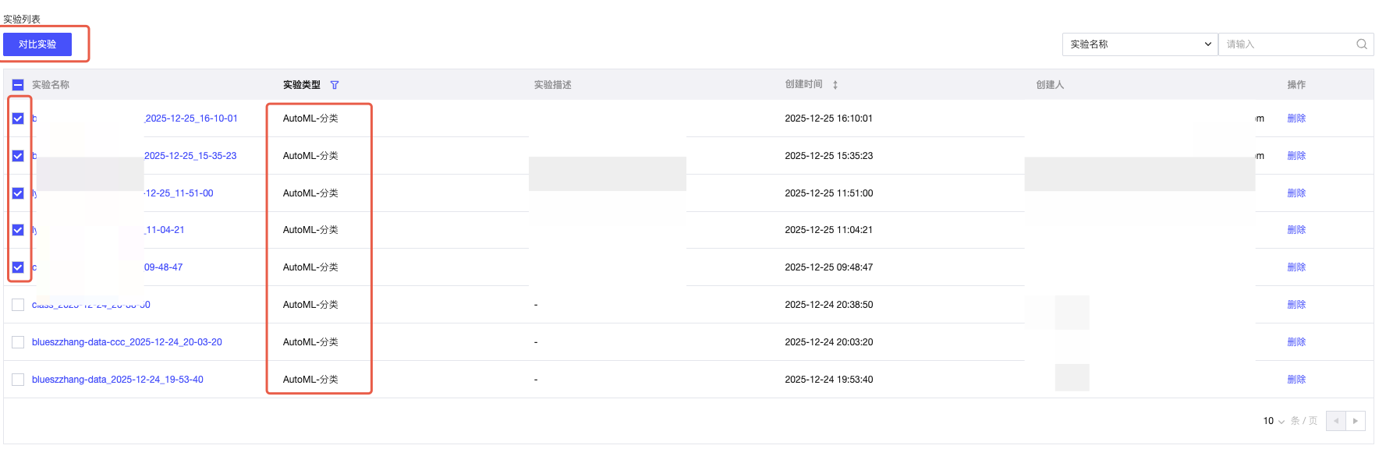Open the experiment link ending 2025-12-25_15-35-23
The height and width of the screenshot is (456, 1386).
pos(190,156)
